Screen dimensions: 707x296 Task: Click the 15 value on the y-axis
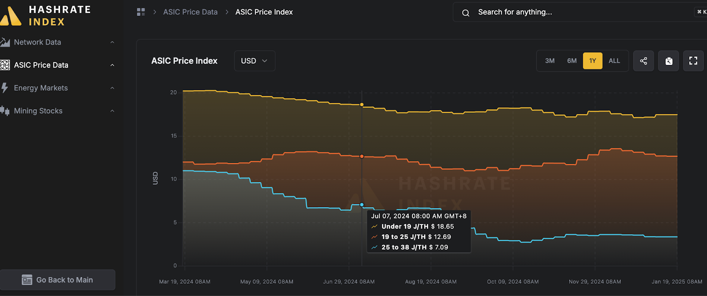click(174, 136)
